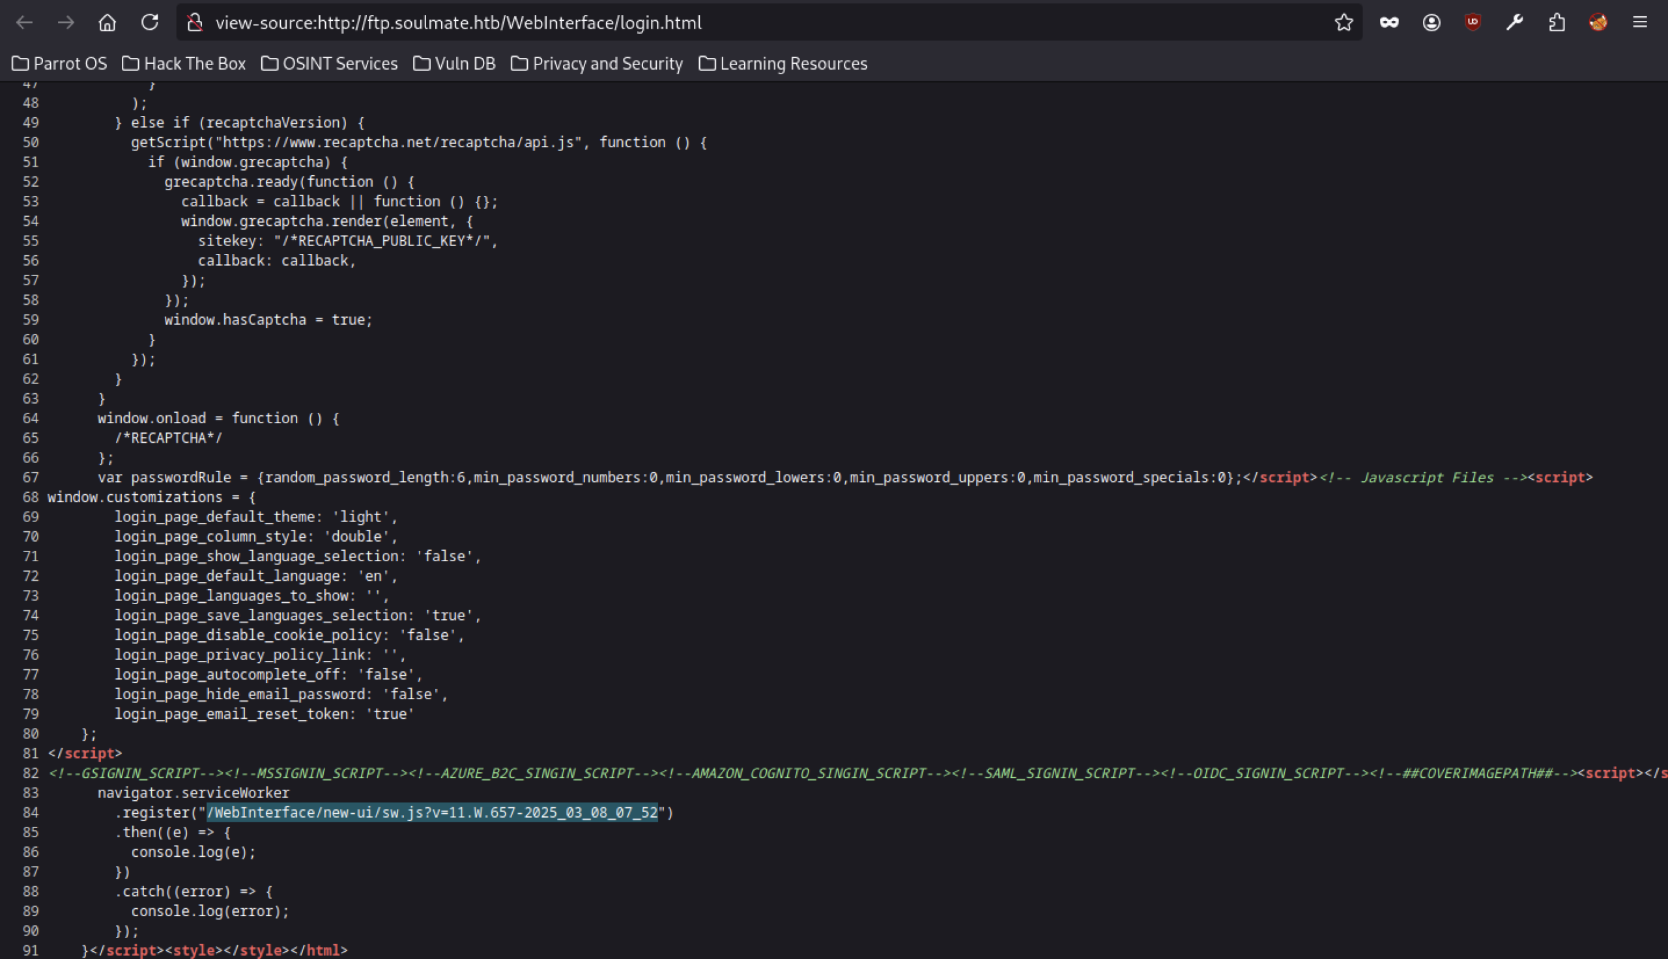Bookmark this page with star icon
Viewport: 1668px width, 959px height.
(1344, 22)
